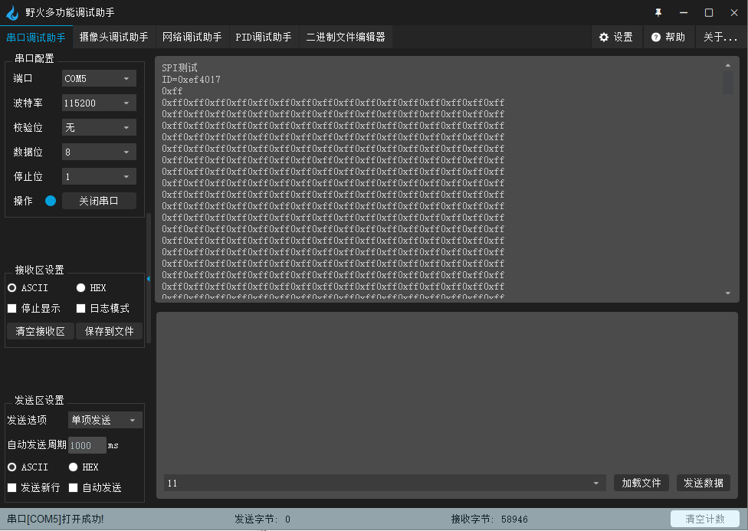This screenshot has width=748, height=531.
Task: Switch to the 摄像头调试助手 tab
Action: coord(113,36)
